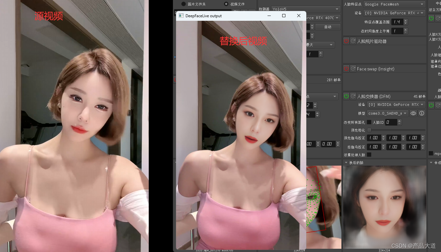
Task: Open 设备 dropdown in 人脸交换器 (DFM)
Action: pos(396,105)
